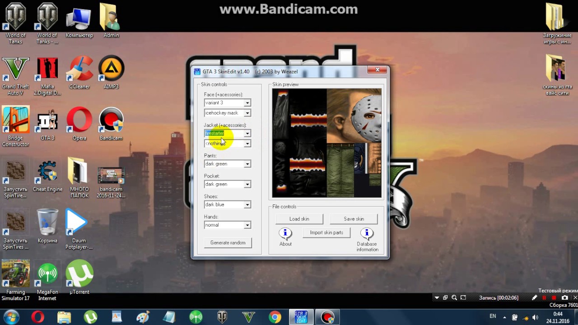The width and height of the screenshot is (578, 325).
Task: Open AIMP3 desktop shortcut
Action: coord(111,72)
